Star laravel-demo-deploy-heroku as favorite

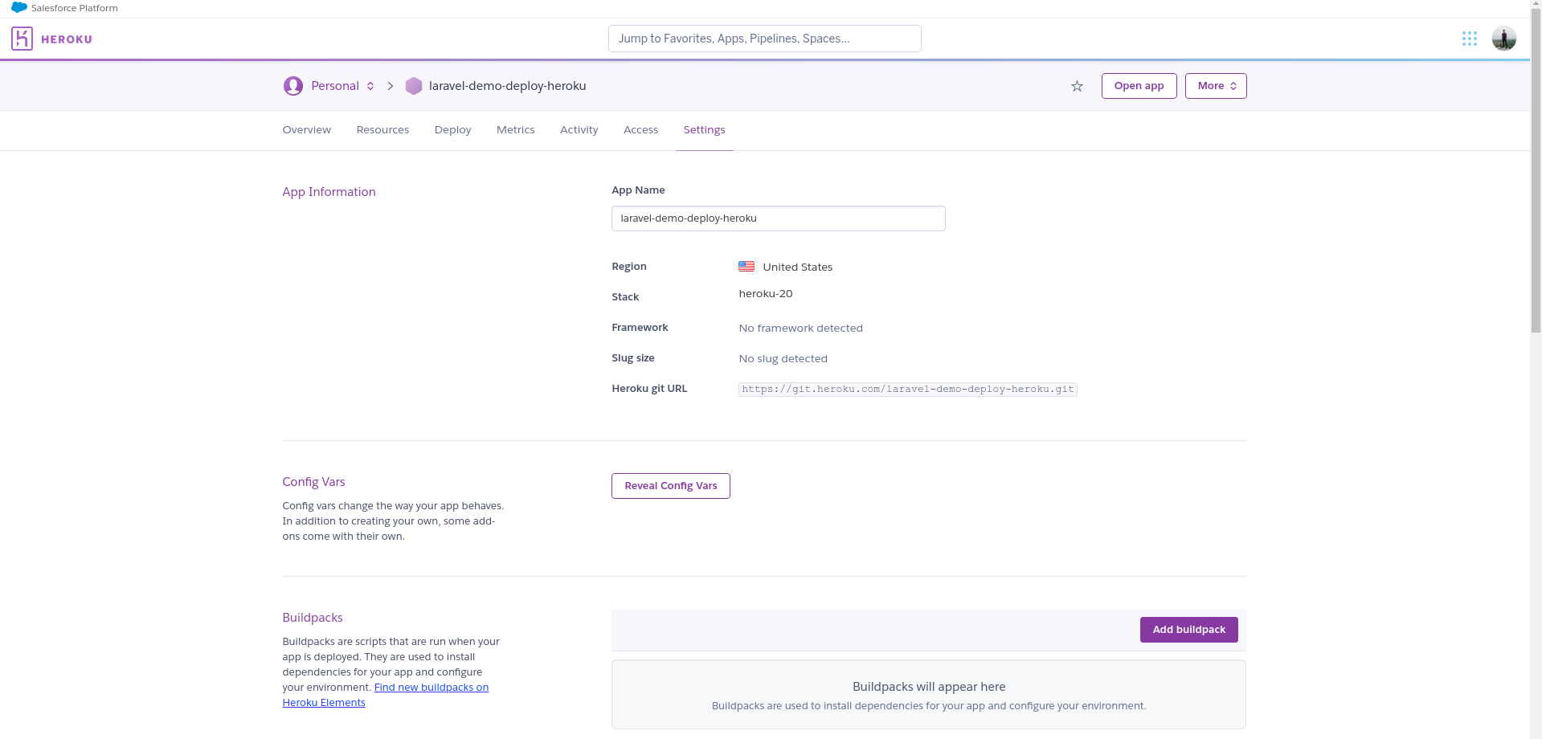click(x=1076, y=86)
